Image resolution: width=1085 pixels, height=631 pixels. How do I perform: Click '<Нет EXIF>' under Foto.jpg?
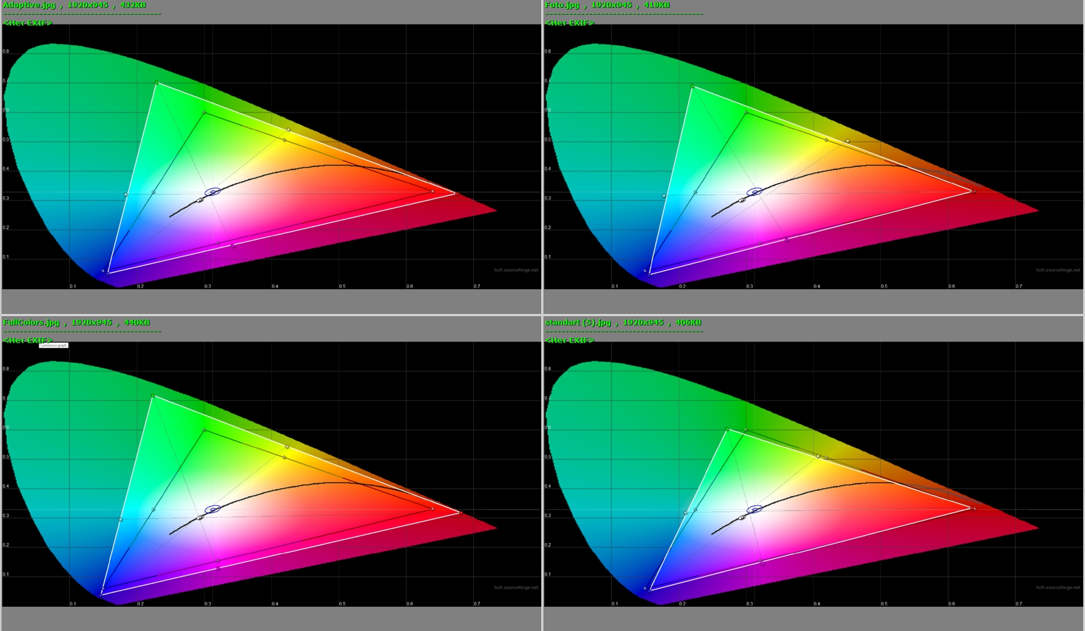coord(570,23)
